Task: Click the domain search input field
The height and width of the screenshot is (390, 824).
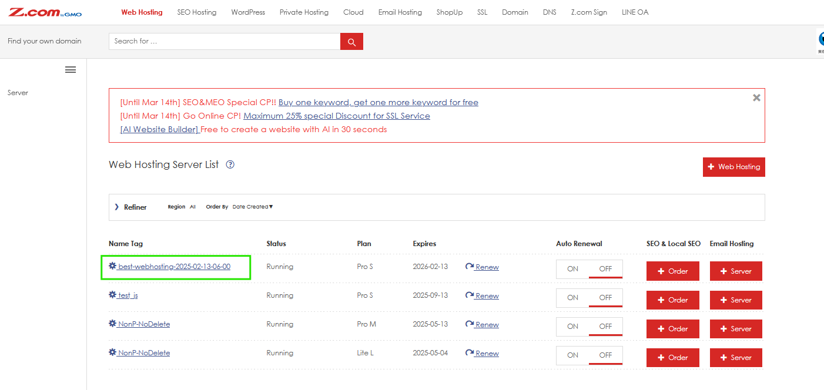Action: tap(225, 41)
